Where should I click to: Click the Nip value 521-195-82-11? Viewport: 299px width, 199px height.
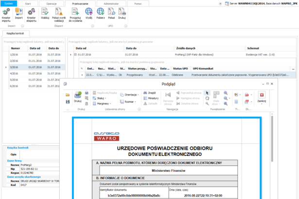click(29, 169)
